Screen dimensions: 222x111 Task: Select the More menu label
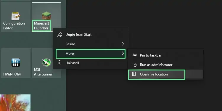(x=70, y=54)
